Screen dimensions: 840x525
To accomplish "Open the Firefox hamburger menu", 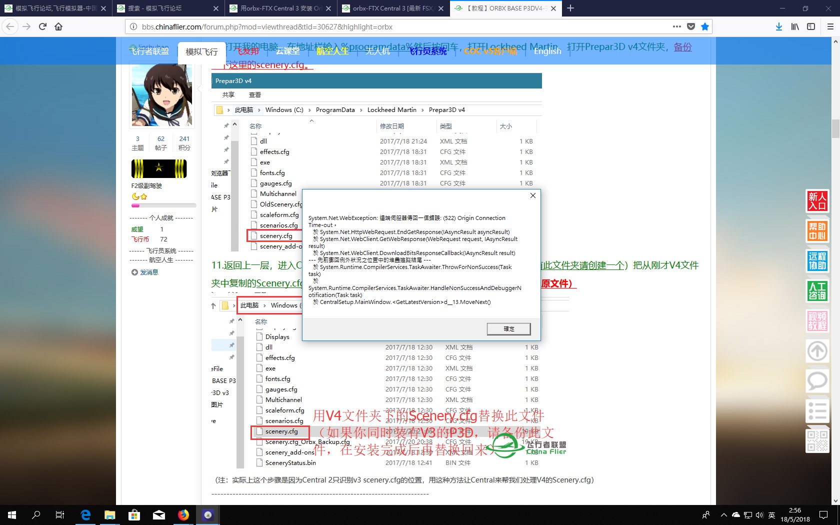I will tap(830, 26).
